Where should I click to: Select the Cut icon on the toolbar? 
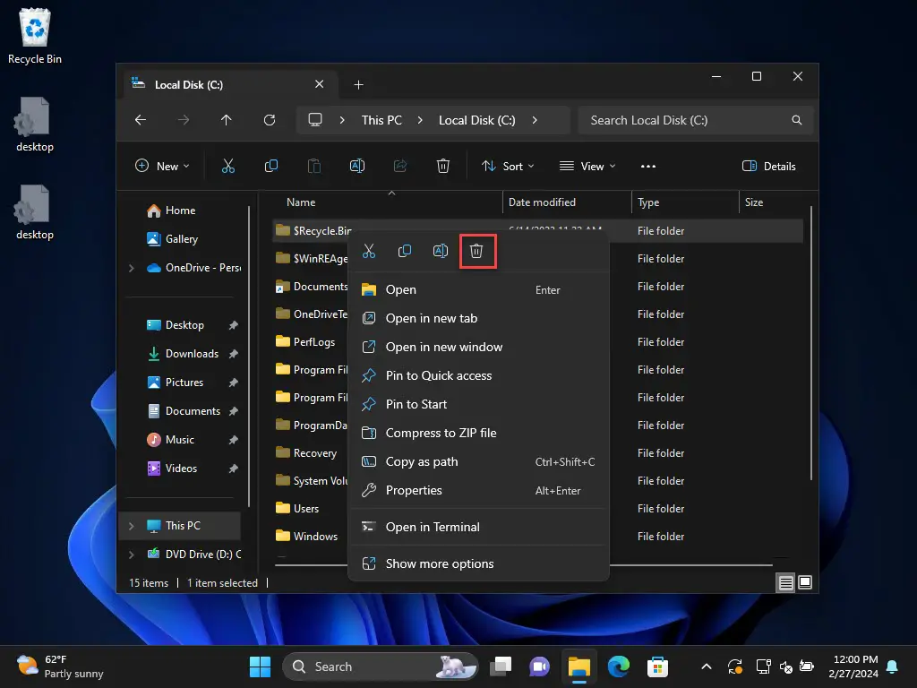228,166
